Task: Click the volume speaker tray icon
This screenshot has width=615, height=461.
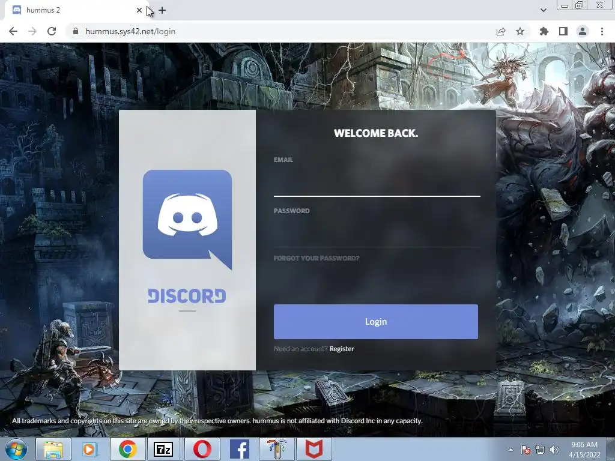Action: pos(554,450)
